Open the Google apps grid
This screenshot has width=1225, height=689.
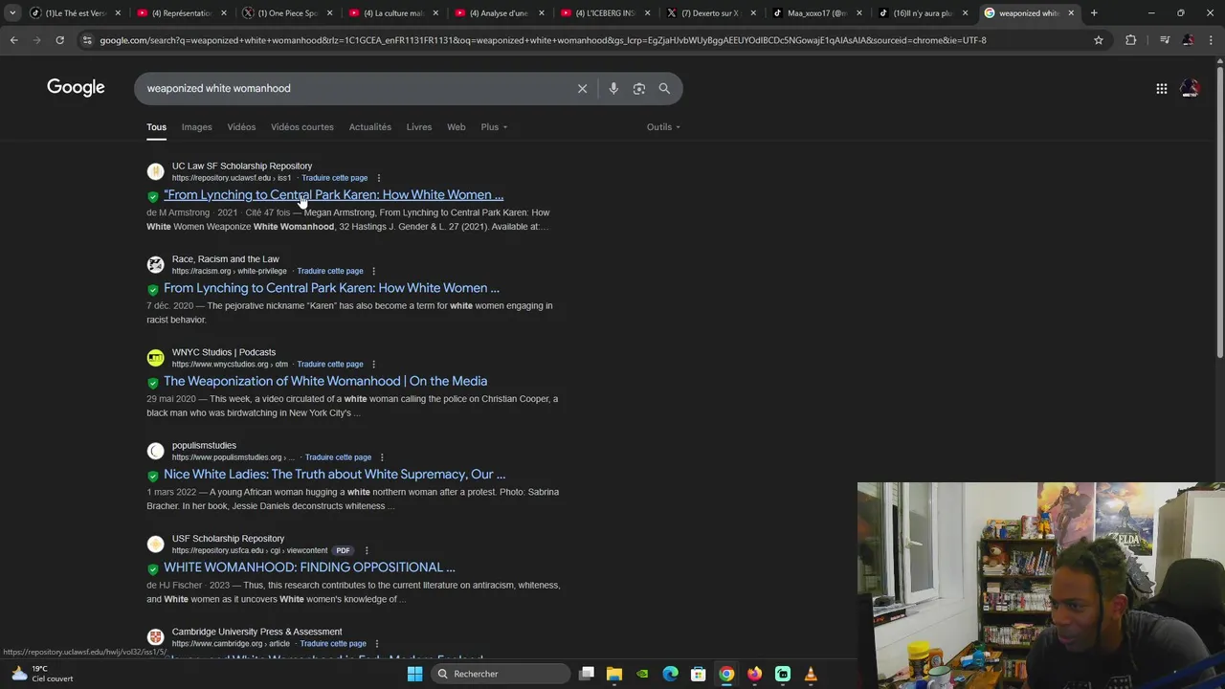pos(1161,88)
